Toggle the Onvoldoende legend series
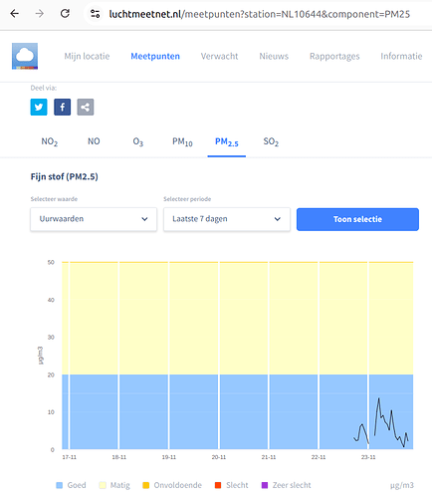The height and width of the screenshot is (498, 432). click(172, 485)
